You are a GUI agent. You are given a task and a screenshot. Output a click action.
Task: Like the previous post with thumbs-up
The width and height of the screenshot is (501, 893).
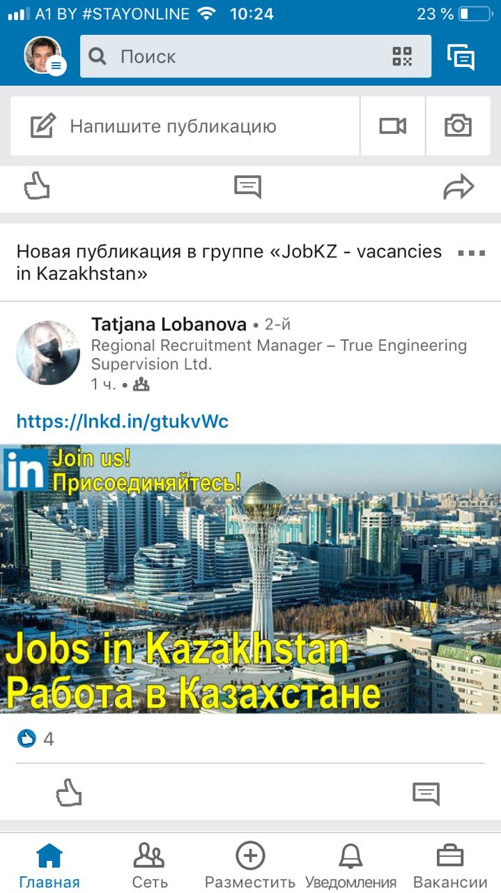pyautogui.click(x=37, y=186)
